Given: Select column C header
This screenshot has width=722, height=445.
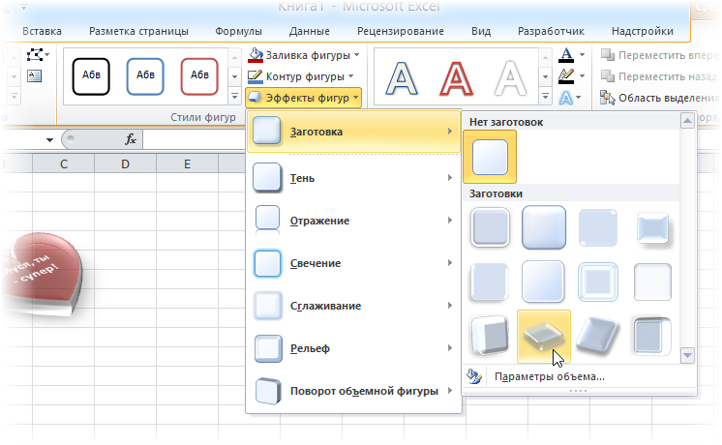Looking at the screenshot, I should point(64,163).
